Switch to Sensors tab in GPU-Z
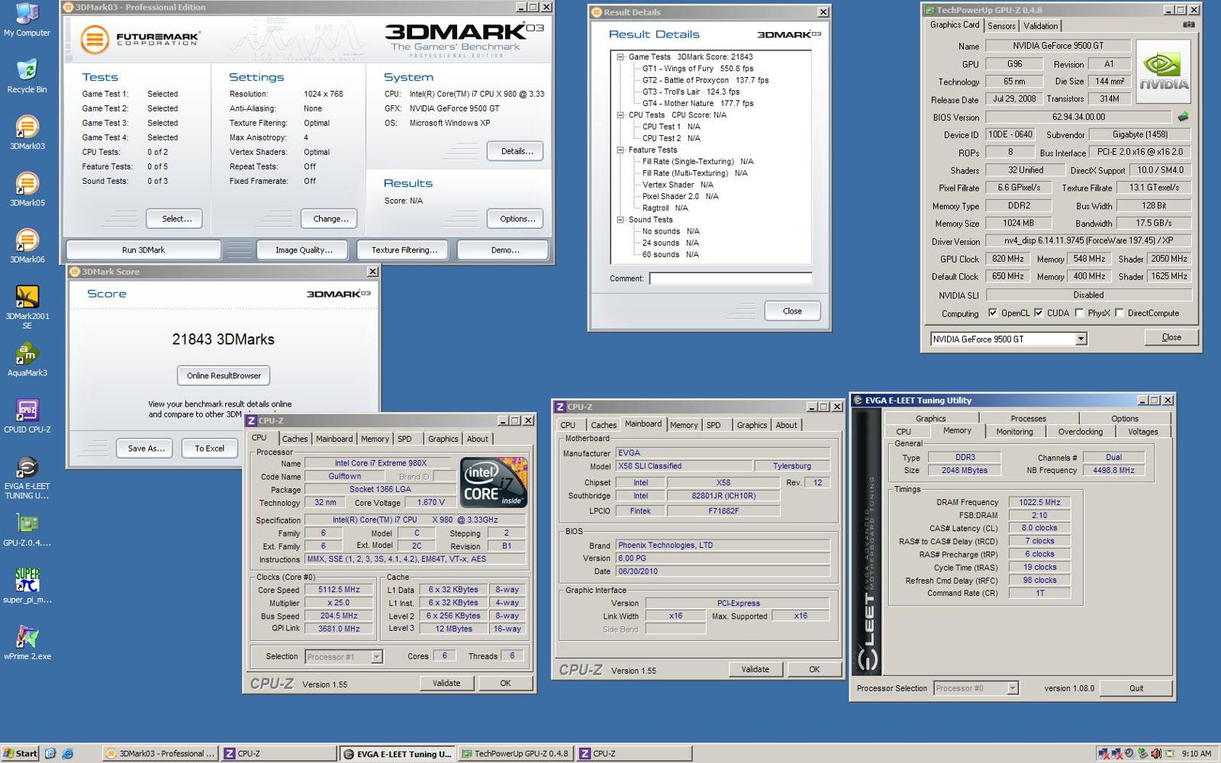Viewport: 1221px width, 763px height. tap(1001, 26)
